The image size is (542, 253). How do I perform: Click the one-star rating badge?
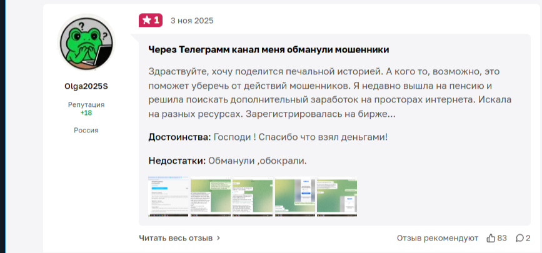click(151, 21)
